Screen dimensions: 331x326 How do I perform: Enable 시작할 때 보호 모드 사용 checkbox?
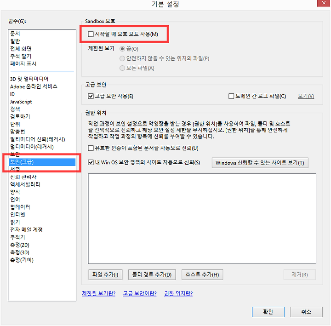point(91,34)
